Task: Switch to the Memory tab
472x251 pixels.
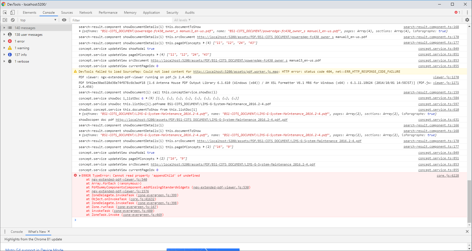Action: click(x=130, y=13)
